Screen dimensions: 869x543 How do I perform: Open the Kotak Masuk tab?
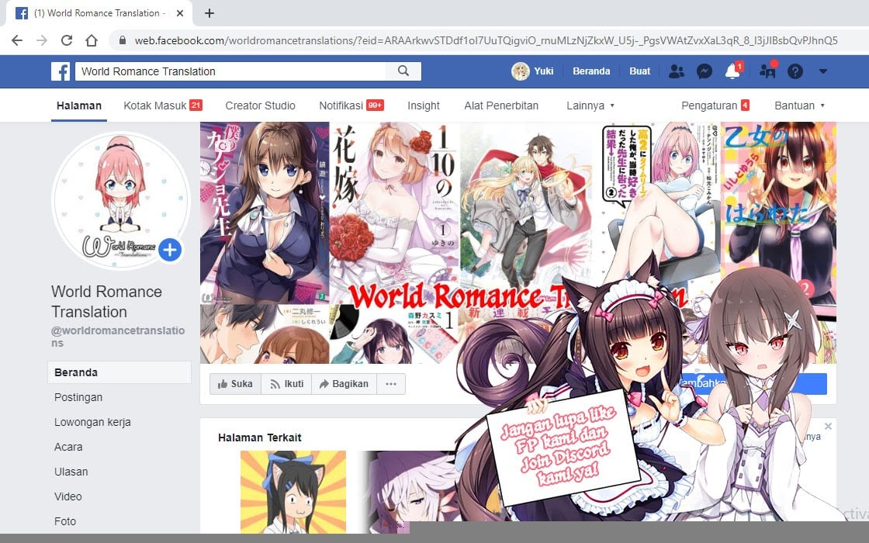click(162, 105)
